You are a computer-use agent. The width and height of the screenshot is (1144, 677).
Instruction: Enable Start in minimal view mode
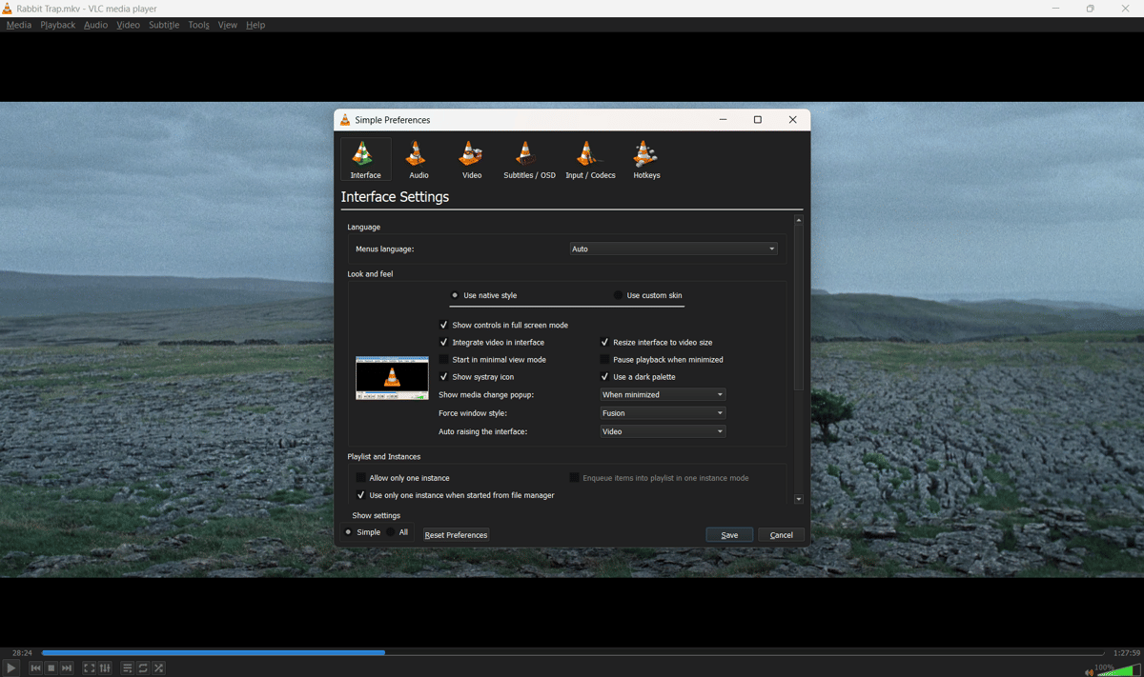(443, 359)
